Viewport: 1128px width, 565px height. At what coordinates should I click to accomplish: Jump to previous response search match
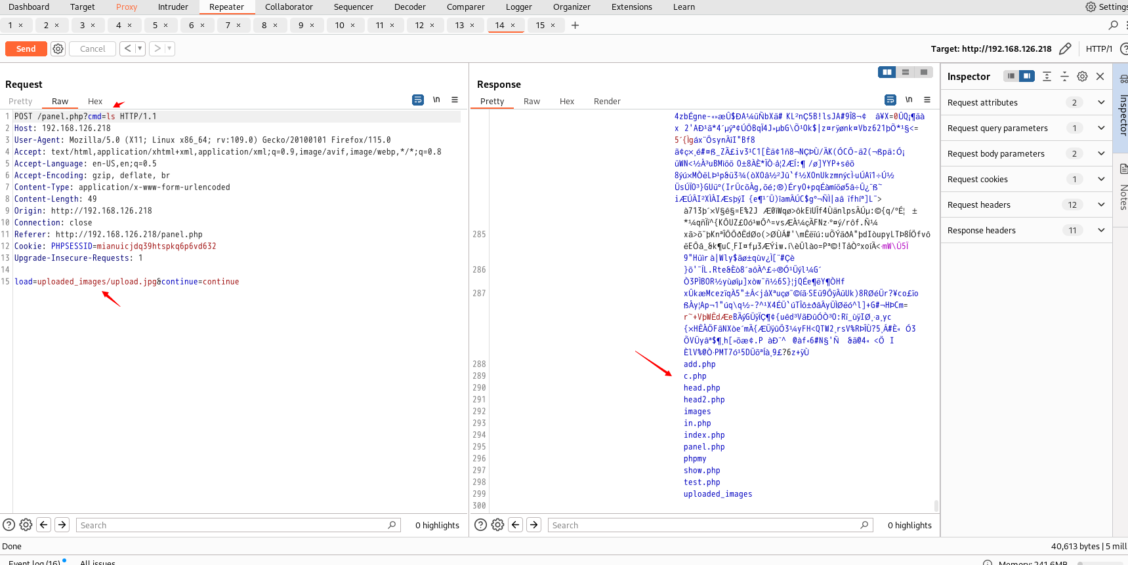(516, 524)
